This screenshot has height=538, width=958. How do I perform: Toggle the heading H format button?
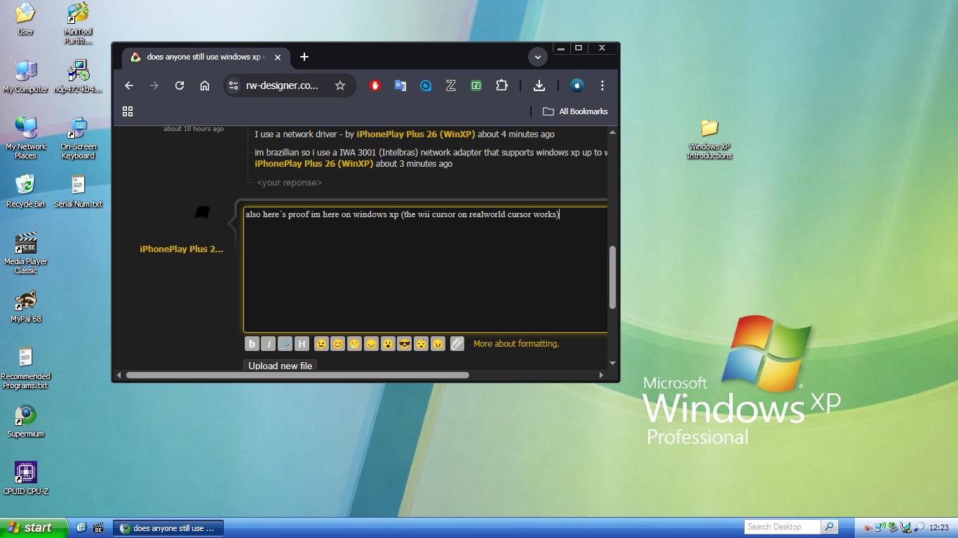pos(302,344)
